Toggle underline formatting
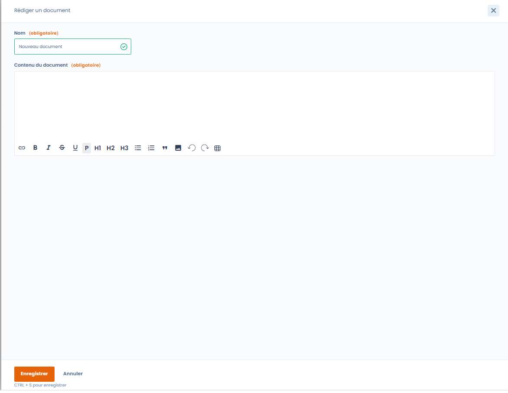 point(75,148)
